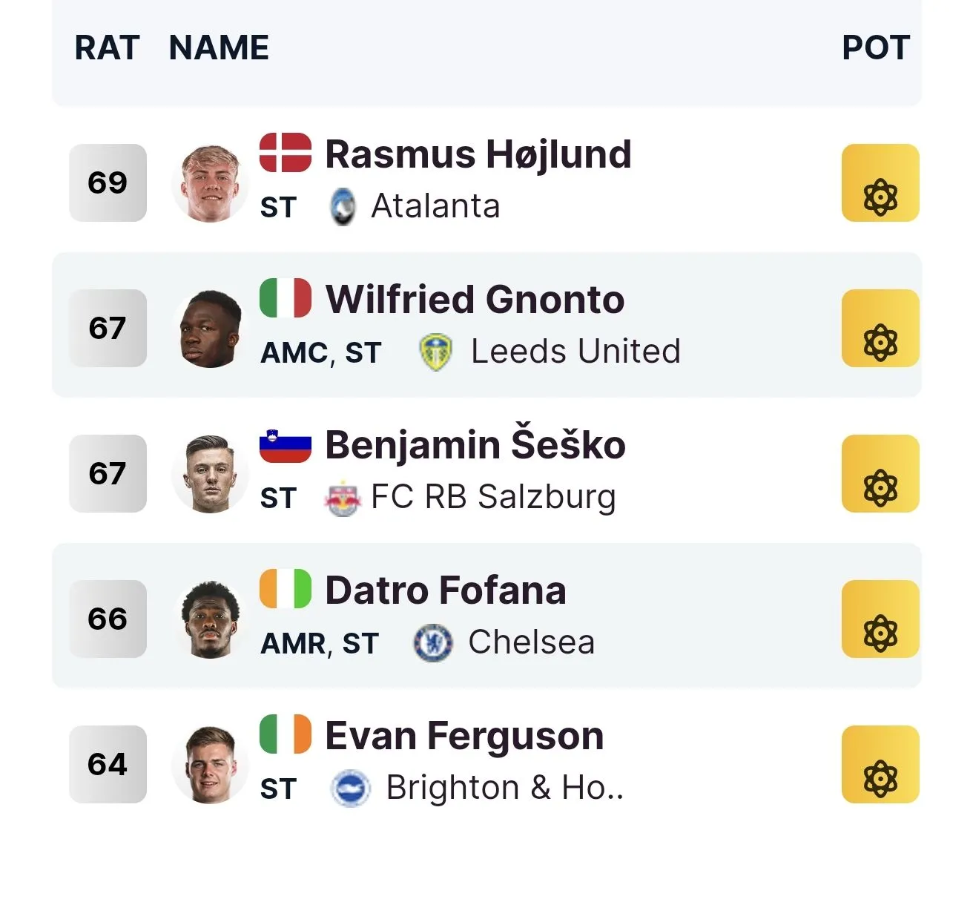Click the Denmark flag icon
973x902 pixels.
point(286,153)
